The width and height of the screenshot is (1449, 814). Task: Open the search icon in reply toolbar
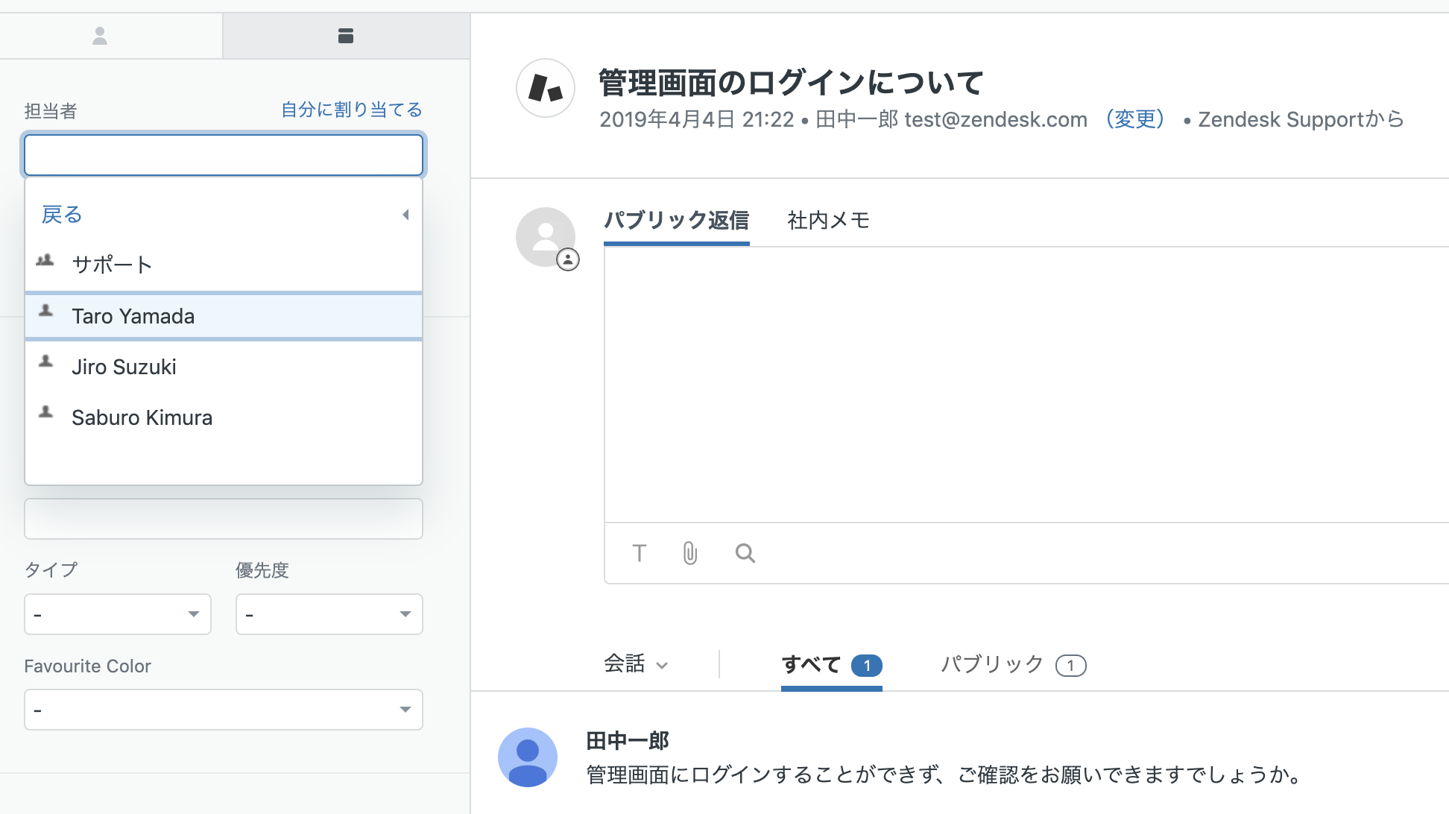pyautogui.click(x=745, y=553)
